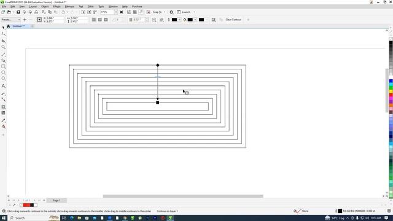Select the Zoom magnifier tool
Screen dimensions: 393x221
click(3, 47)
